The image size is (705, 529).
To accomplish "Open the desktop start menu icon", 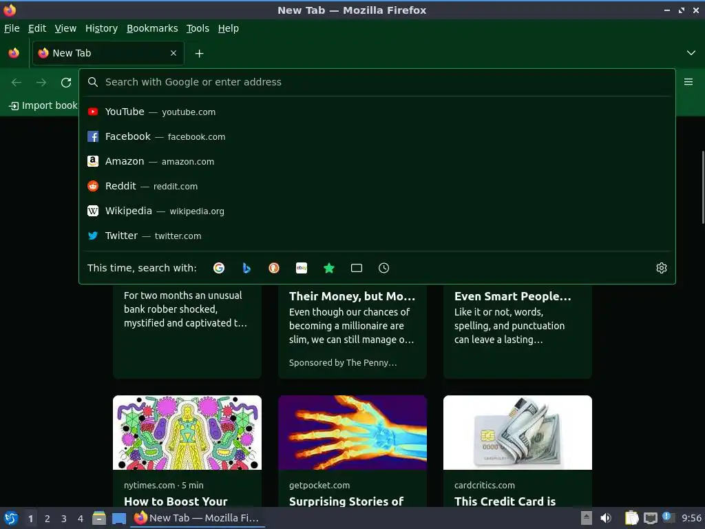I will (11, 518).
